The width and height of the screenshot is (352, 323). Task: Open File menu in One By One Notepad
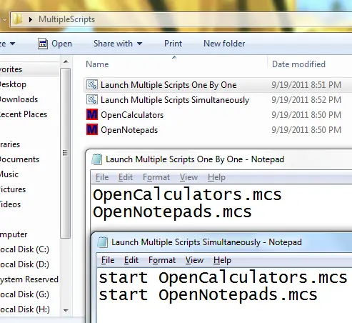[102, 177]
